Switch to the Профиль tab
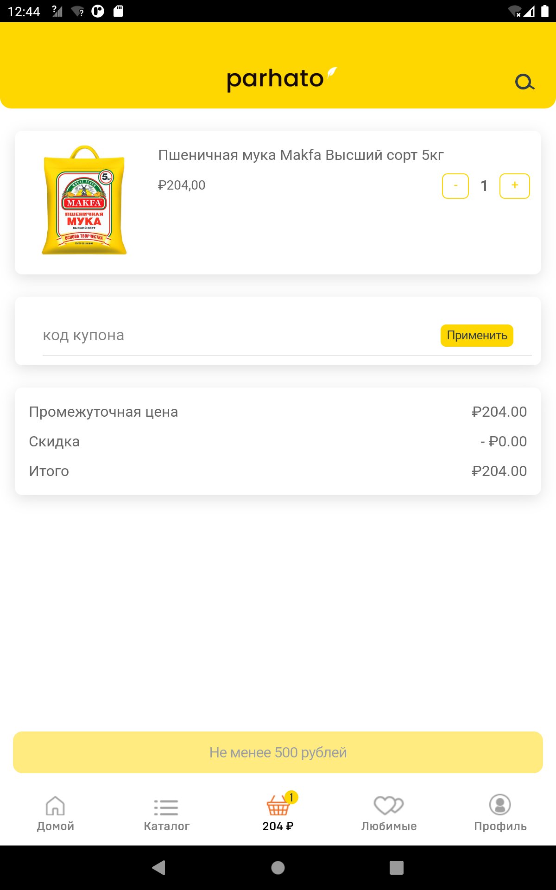Image resolution: width=556 pixels, height=890 pixels. (500, 813)
